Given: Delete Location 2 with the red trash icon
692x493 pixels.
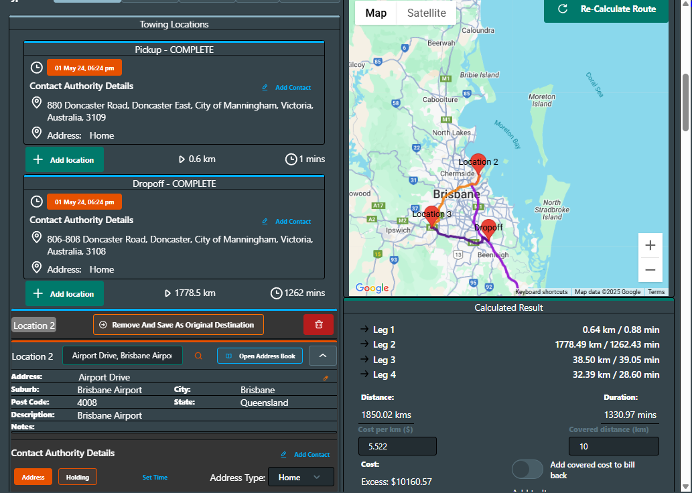Looking at the screenshot, I should [318, 324].
